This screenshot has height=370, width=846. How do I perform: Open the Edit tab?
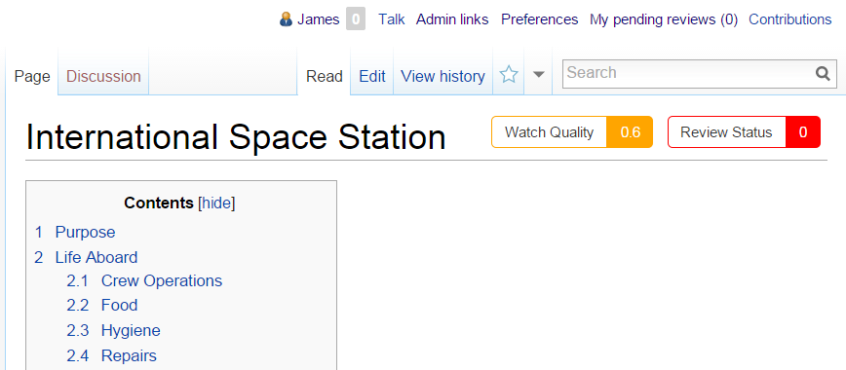point(371,76)
